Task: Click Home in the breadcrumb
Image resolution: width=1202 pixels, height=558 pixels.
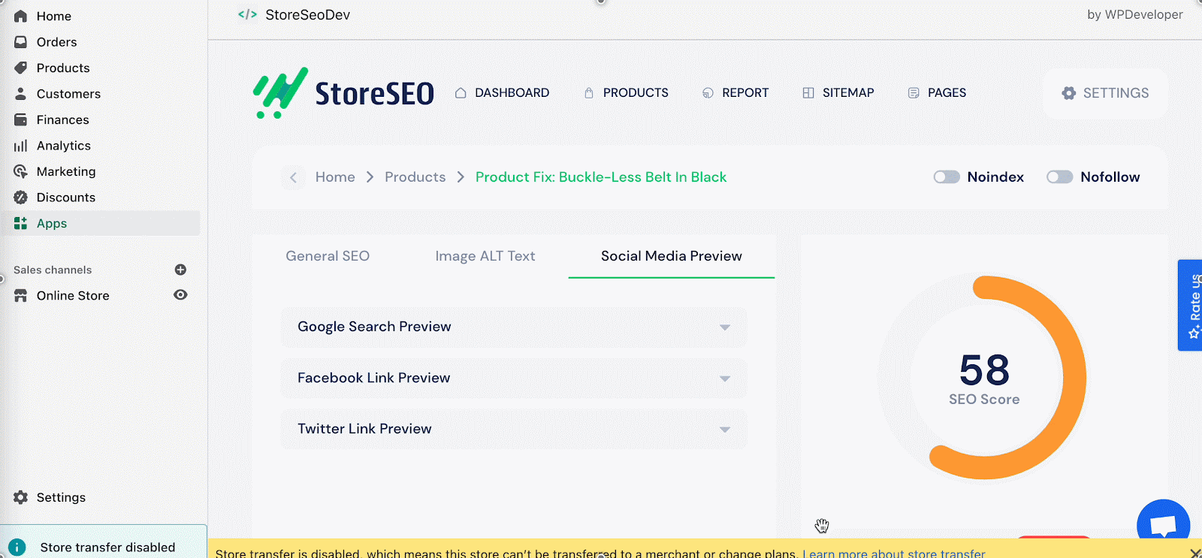Action: pyautogui.click(x=335, y=177)
